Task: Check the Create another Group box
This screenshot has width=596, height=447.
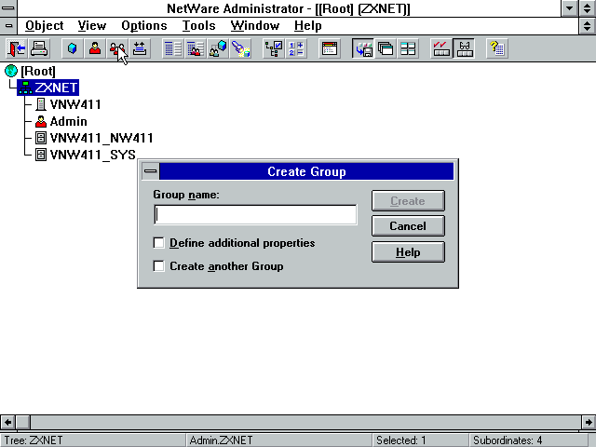Action: (x=158, y=266)
